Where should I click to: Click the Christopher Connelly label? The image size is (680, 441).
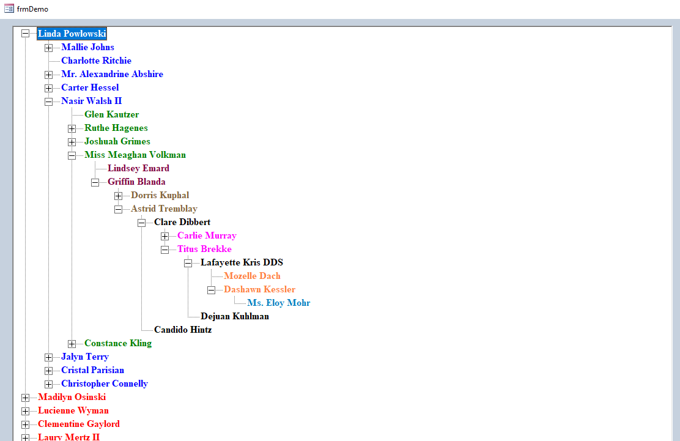(x=105, y=383)
